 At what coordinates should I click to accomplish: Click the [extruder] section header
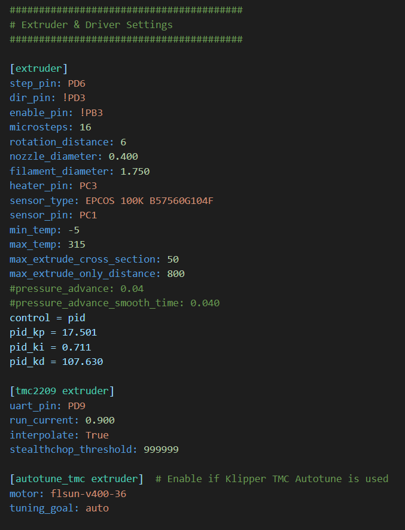pos(38,69)
